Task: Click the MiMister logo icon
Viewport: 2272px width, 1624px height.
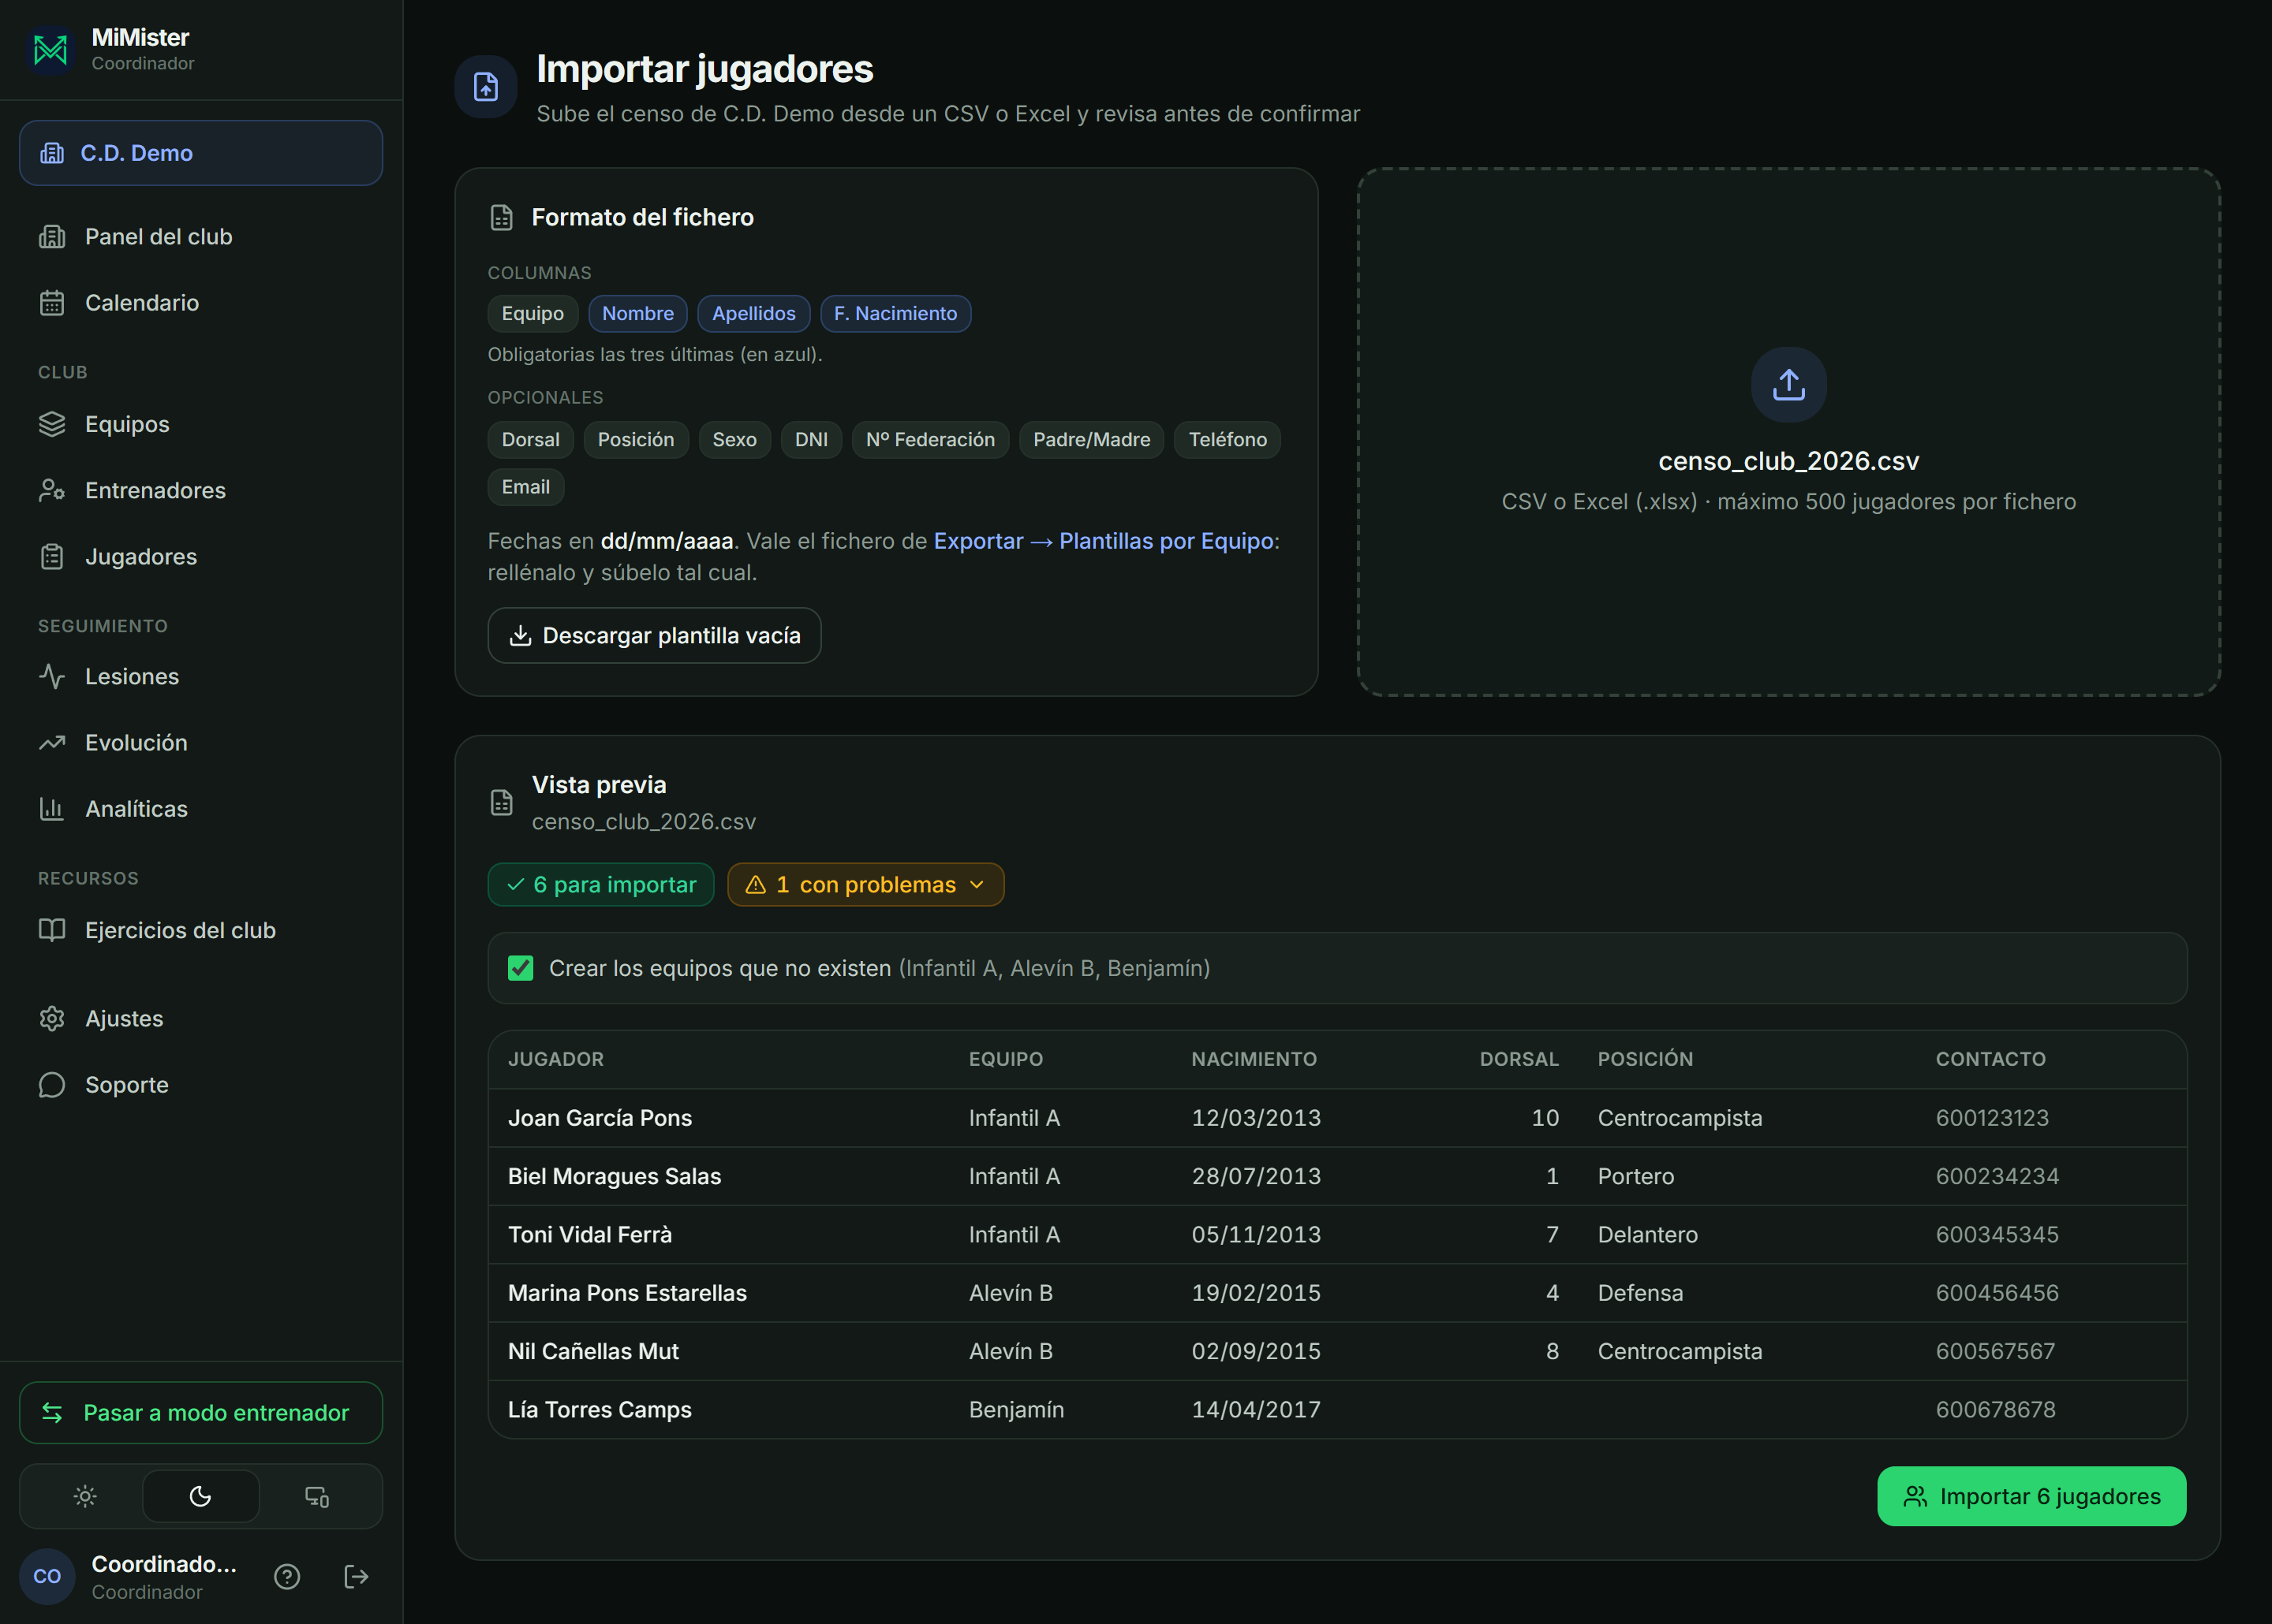Action: (50, 49)
